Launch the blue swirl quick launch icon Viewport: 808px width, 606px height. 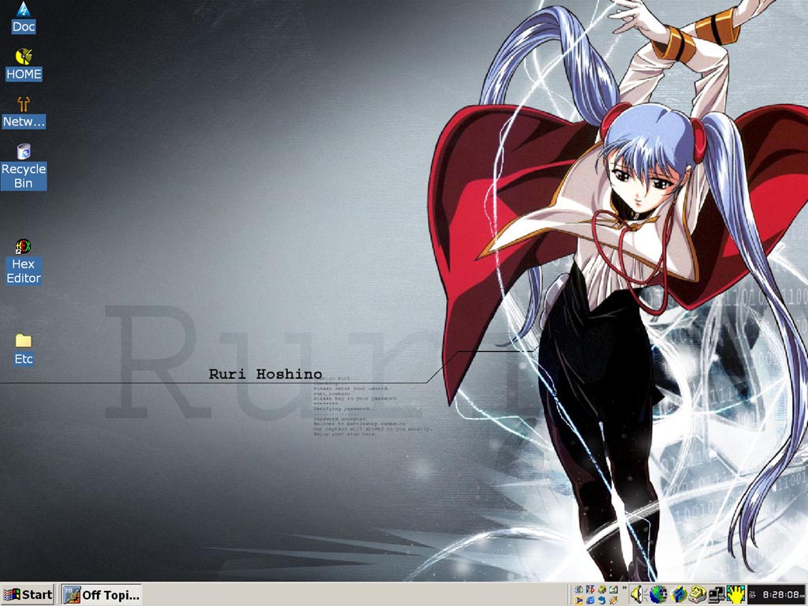tap(602, 600)
